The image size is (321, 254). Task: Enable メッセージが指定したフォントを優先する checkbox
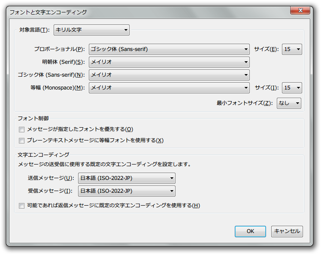tap(22, 129)
